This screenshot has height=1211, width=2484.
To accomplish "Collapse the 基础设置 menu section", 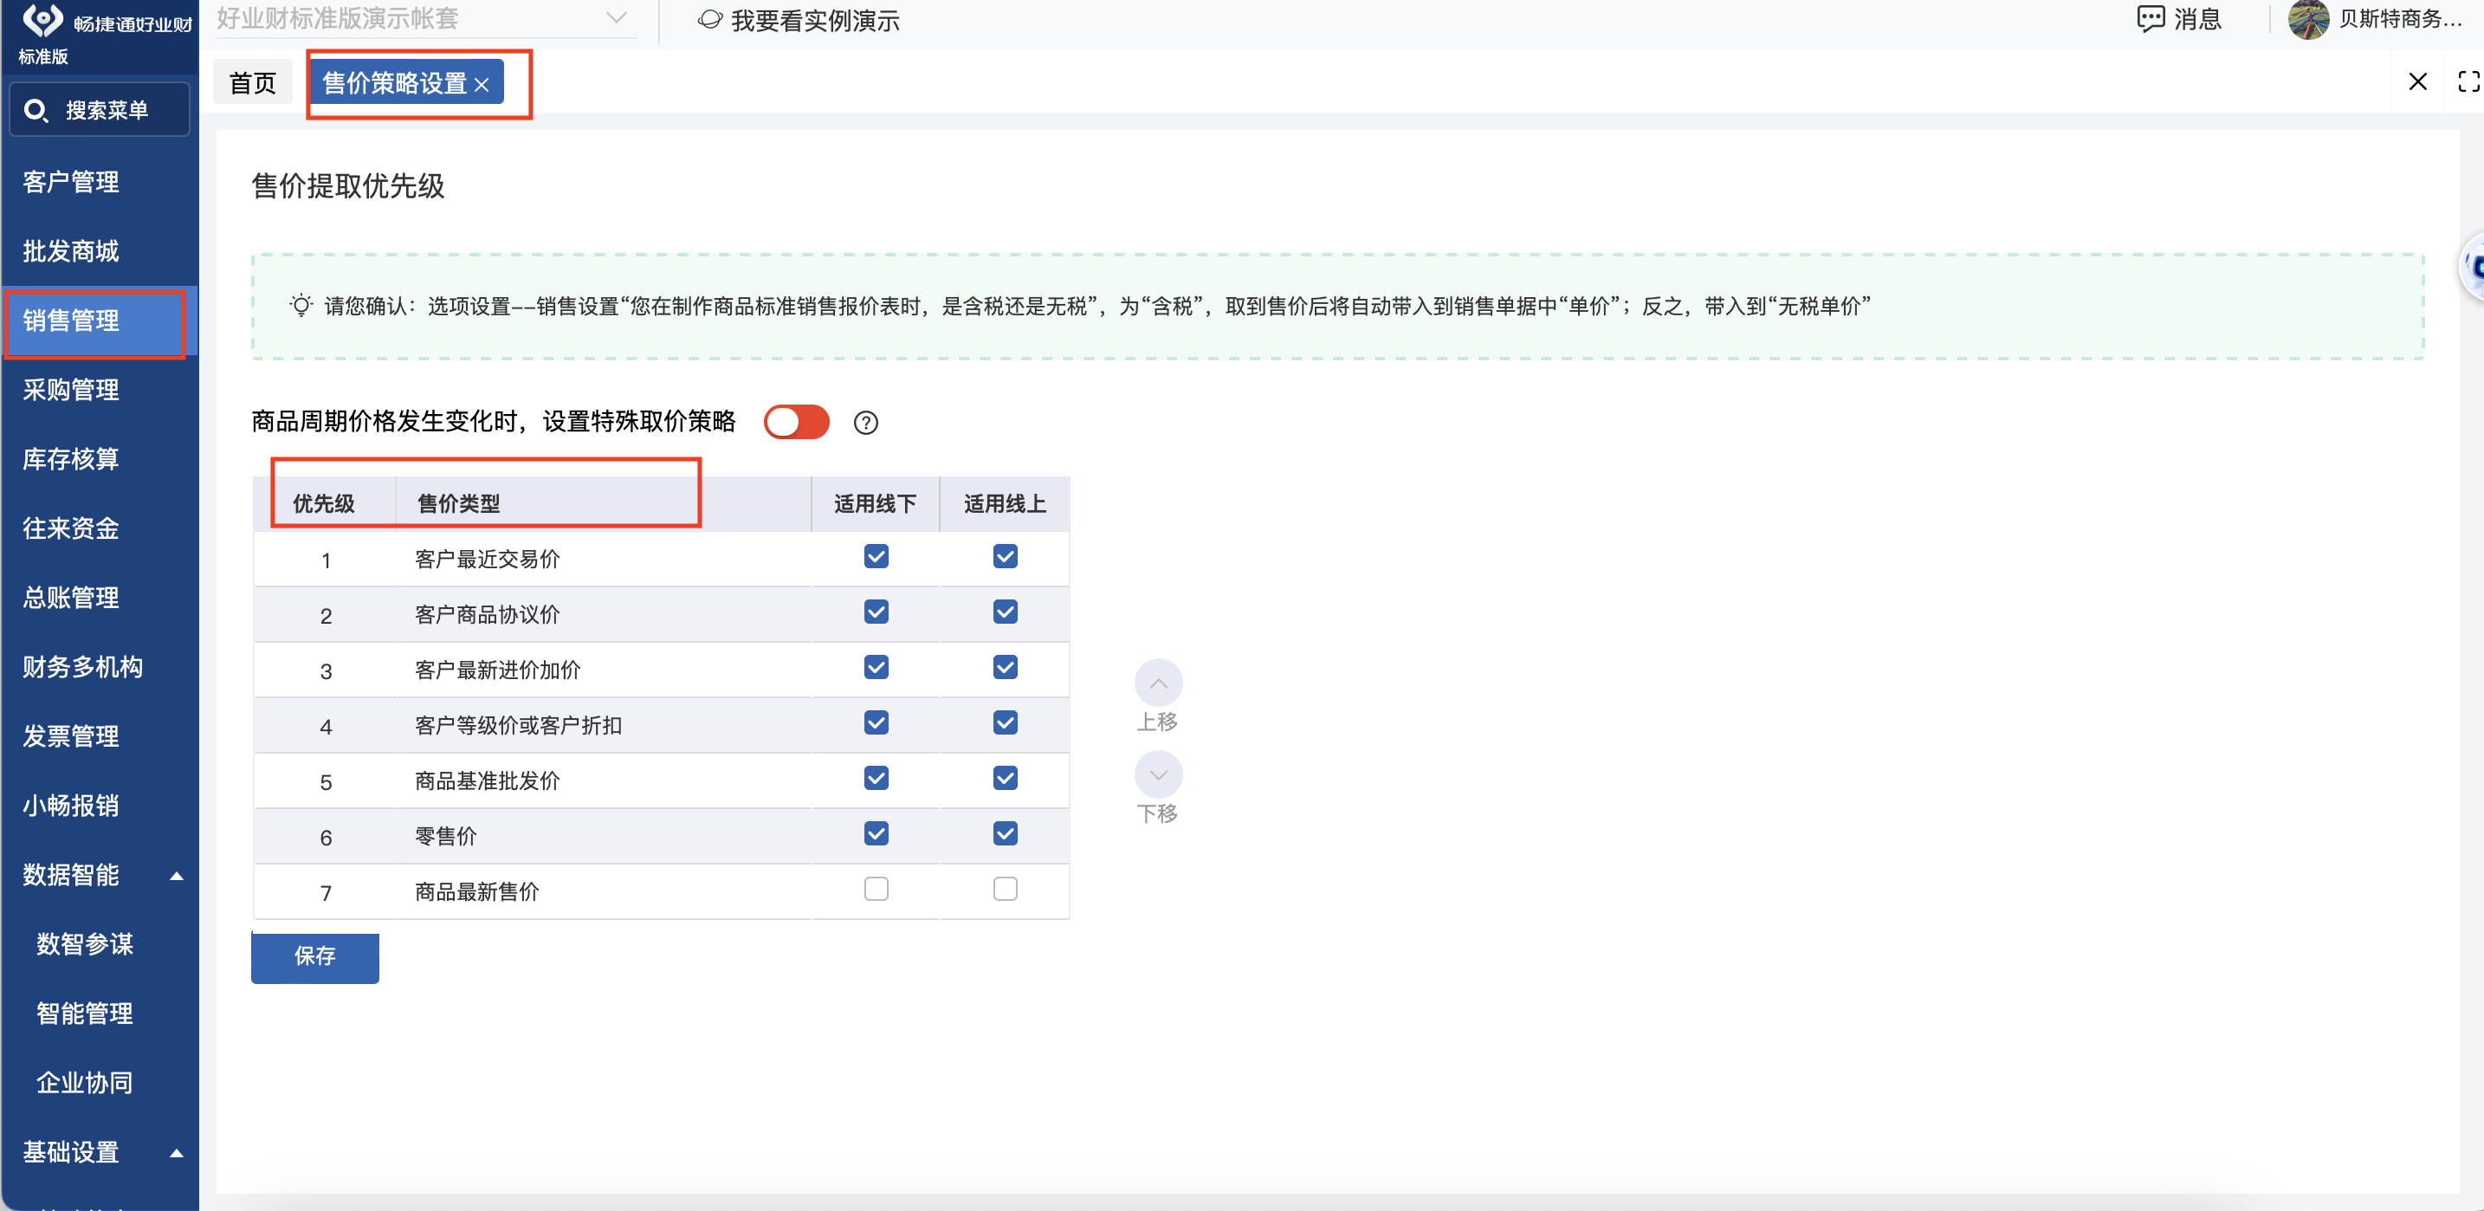I will point(177,1152).
